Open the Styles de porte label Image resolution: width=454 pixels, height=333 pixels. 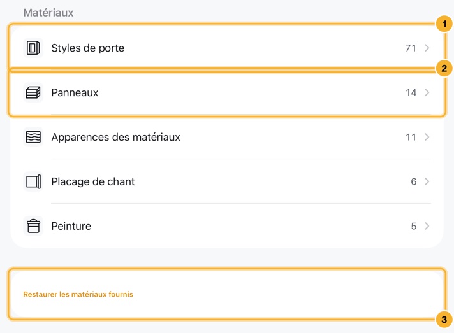88,48
